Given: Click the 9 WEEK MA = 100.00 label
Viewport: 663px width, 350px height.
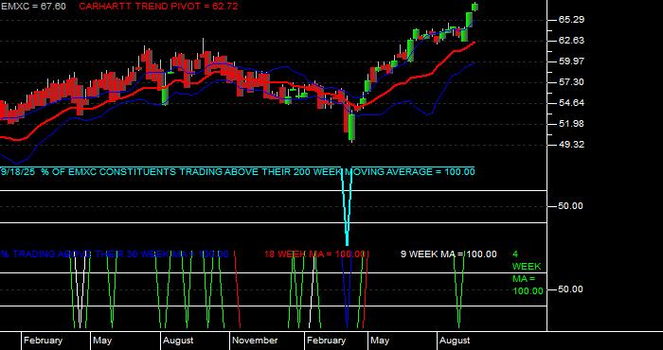Looking at the screenshot, I should (x=449, y=254).
